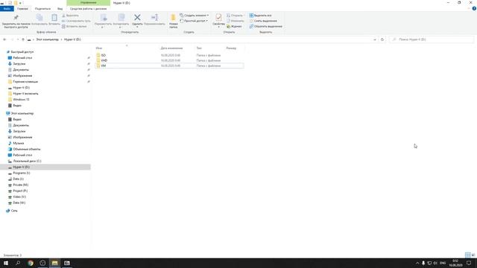The height and width of the screenshot is (268, 477).
Task: Open the Properties dropdown arrow
Action: [x=218, y=27]
